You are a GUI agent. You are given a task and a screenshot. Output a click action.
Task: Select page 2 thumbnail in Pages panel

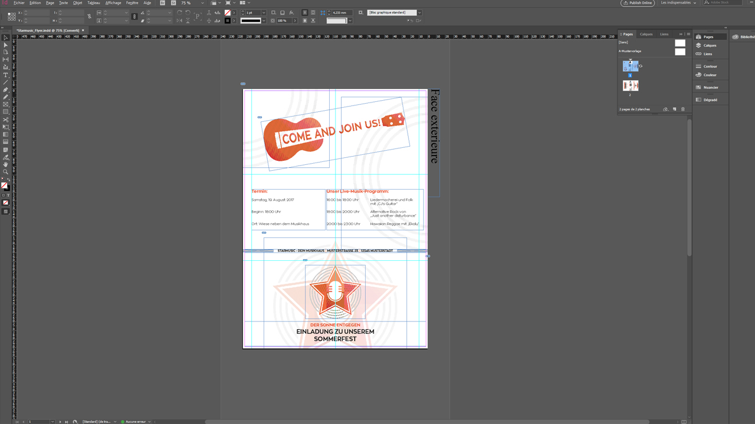click(x=631, y=85)
